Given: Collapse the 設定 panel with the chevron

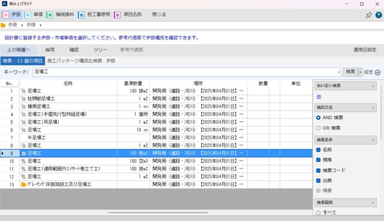Looking at the screenshot, I should 378,73.
